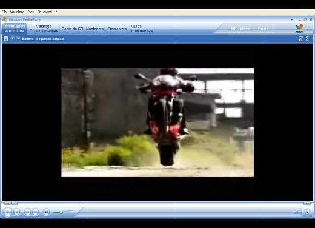Toggle video size fit icon in blue bar
This screenshot has width=315, height=228.
[300, 39]
